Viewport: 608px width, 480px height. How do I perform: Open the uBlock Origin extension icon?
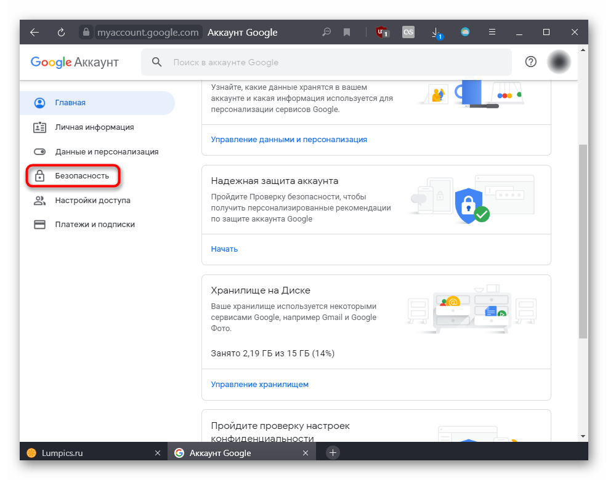tap(382, 33)
